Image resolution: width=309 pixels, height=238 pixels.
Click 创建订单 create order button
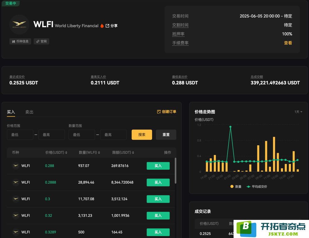point(167,112)
